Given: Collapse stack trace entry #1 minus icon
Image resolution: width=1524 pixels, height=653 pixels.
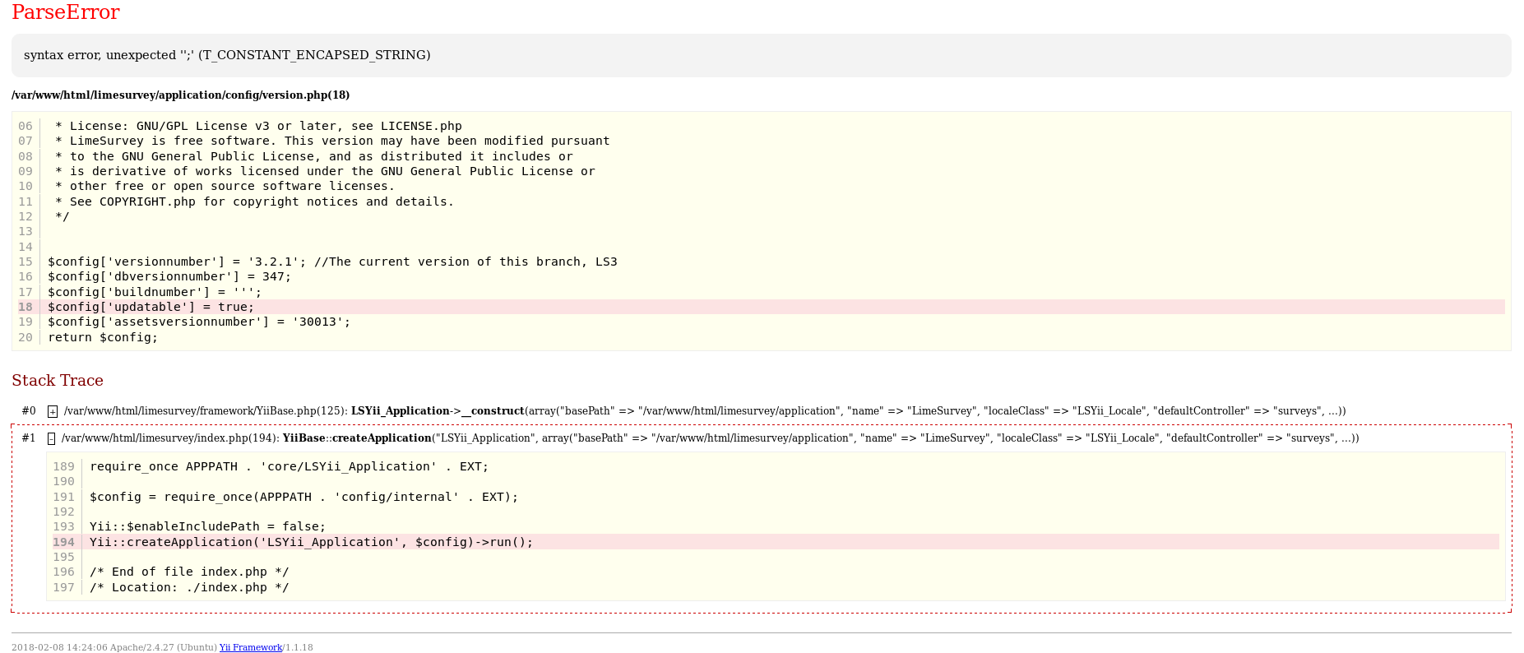Looking at the screenshot, I should [x=51, y=438].
